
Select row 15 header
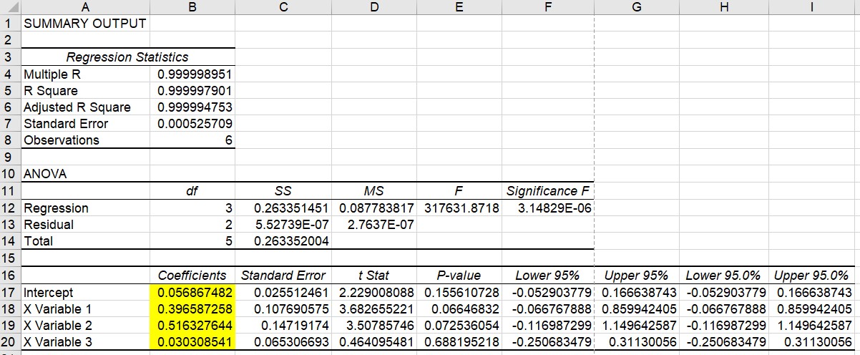10,257
